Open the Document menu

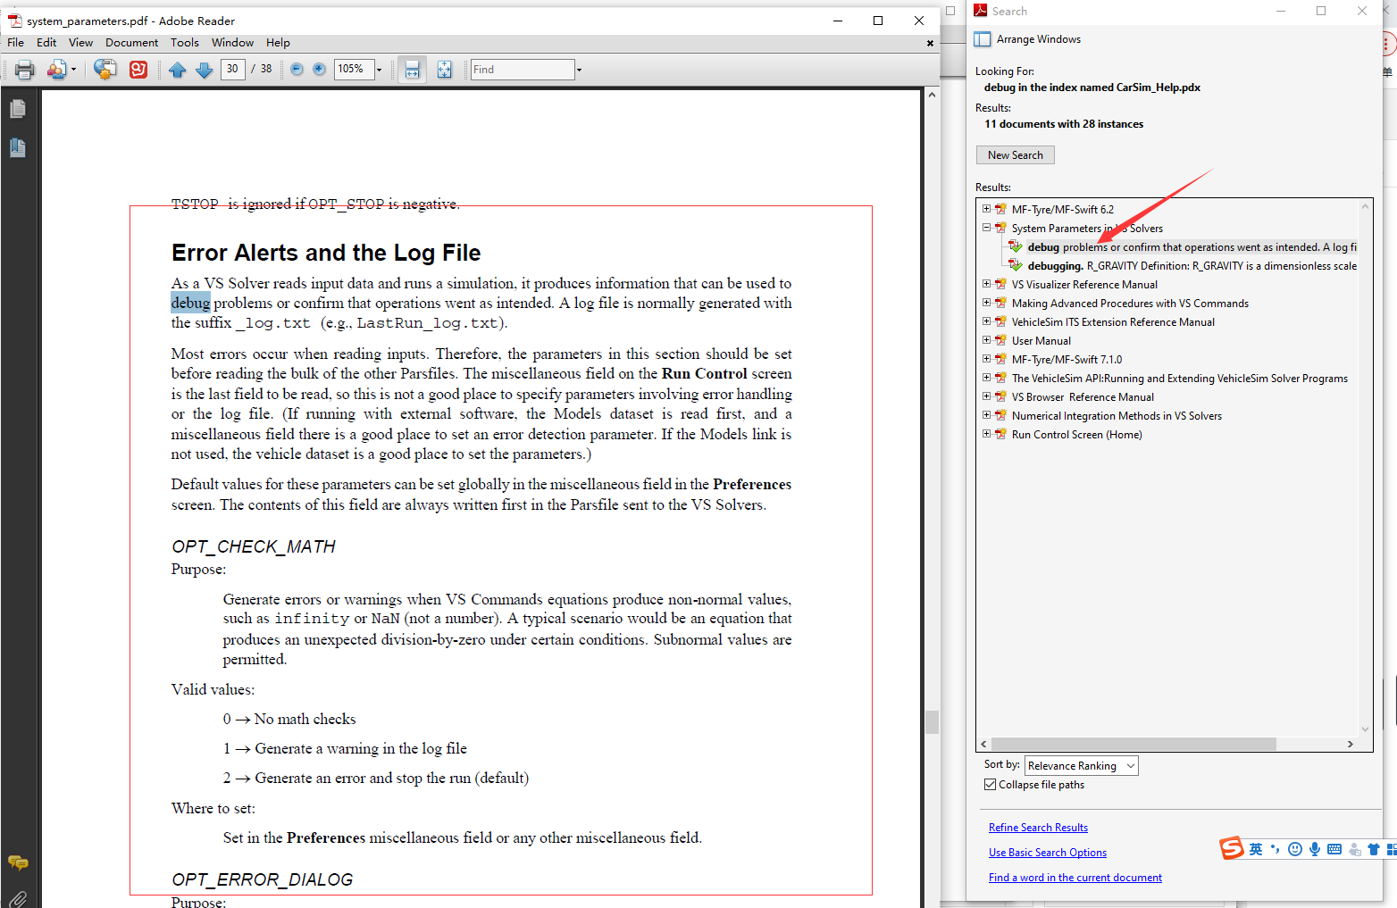click(x=131, y=43)
